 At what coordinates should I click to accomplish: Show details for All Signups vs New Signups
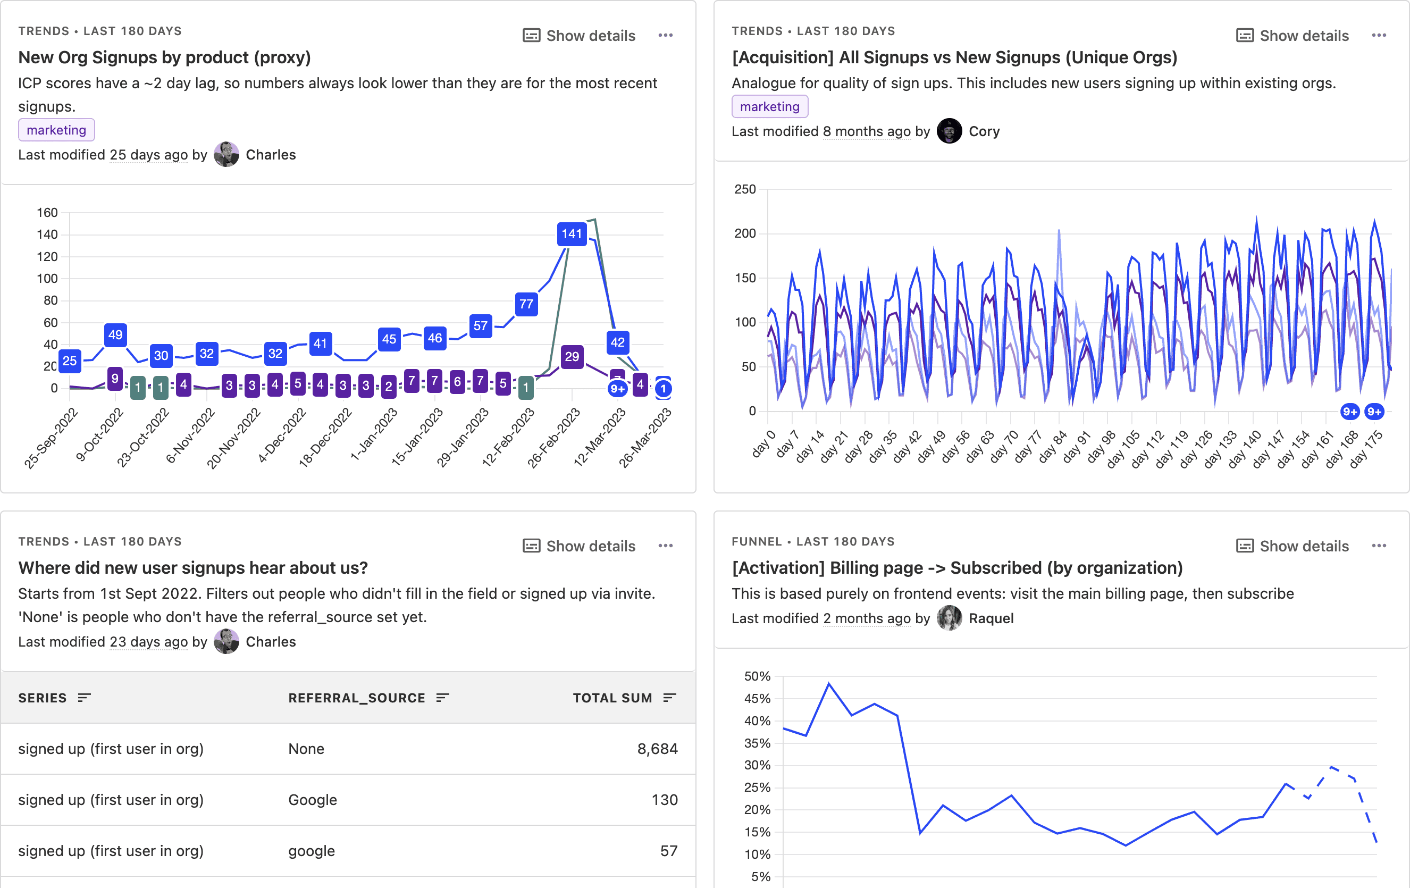click(x=1292, y=36)
